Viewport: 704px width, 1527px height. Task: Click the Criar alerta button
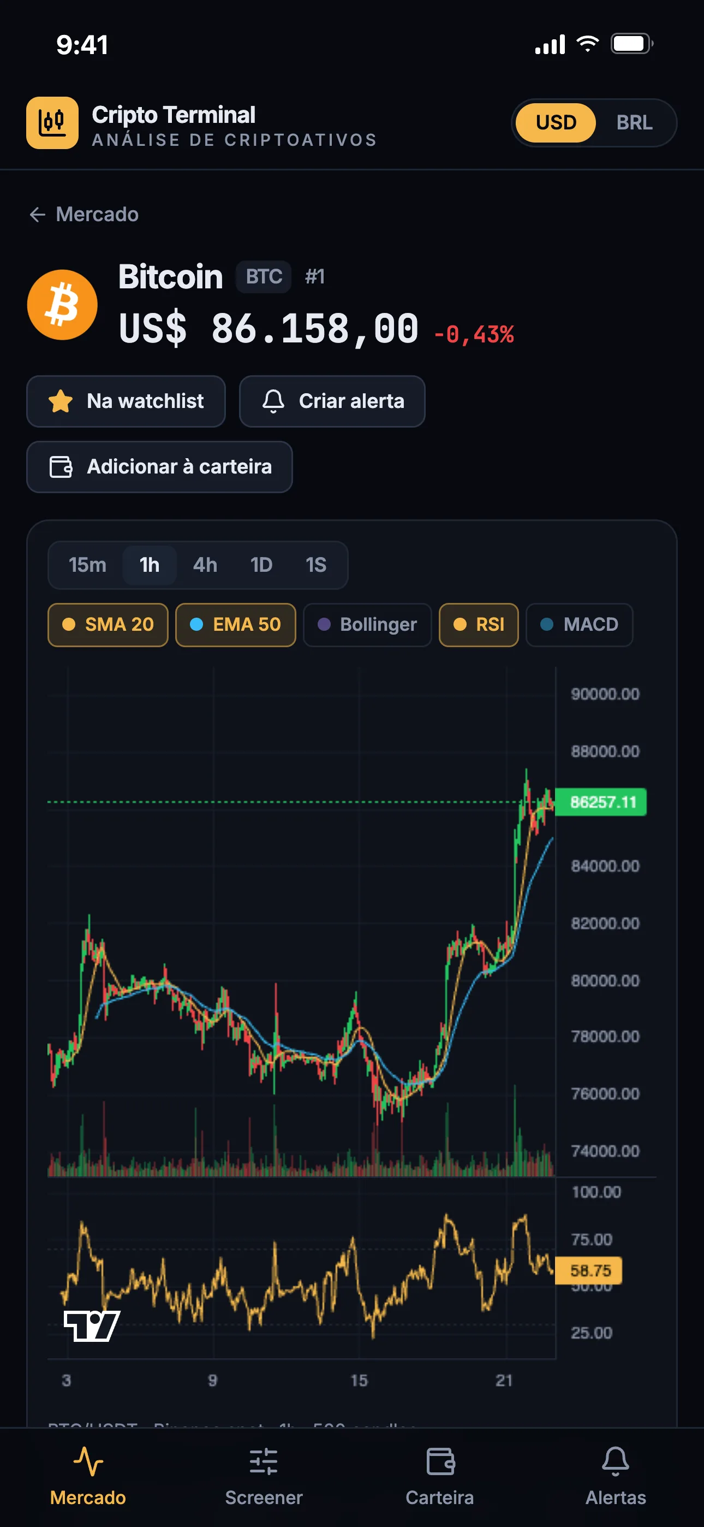(x=332, y=401)
